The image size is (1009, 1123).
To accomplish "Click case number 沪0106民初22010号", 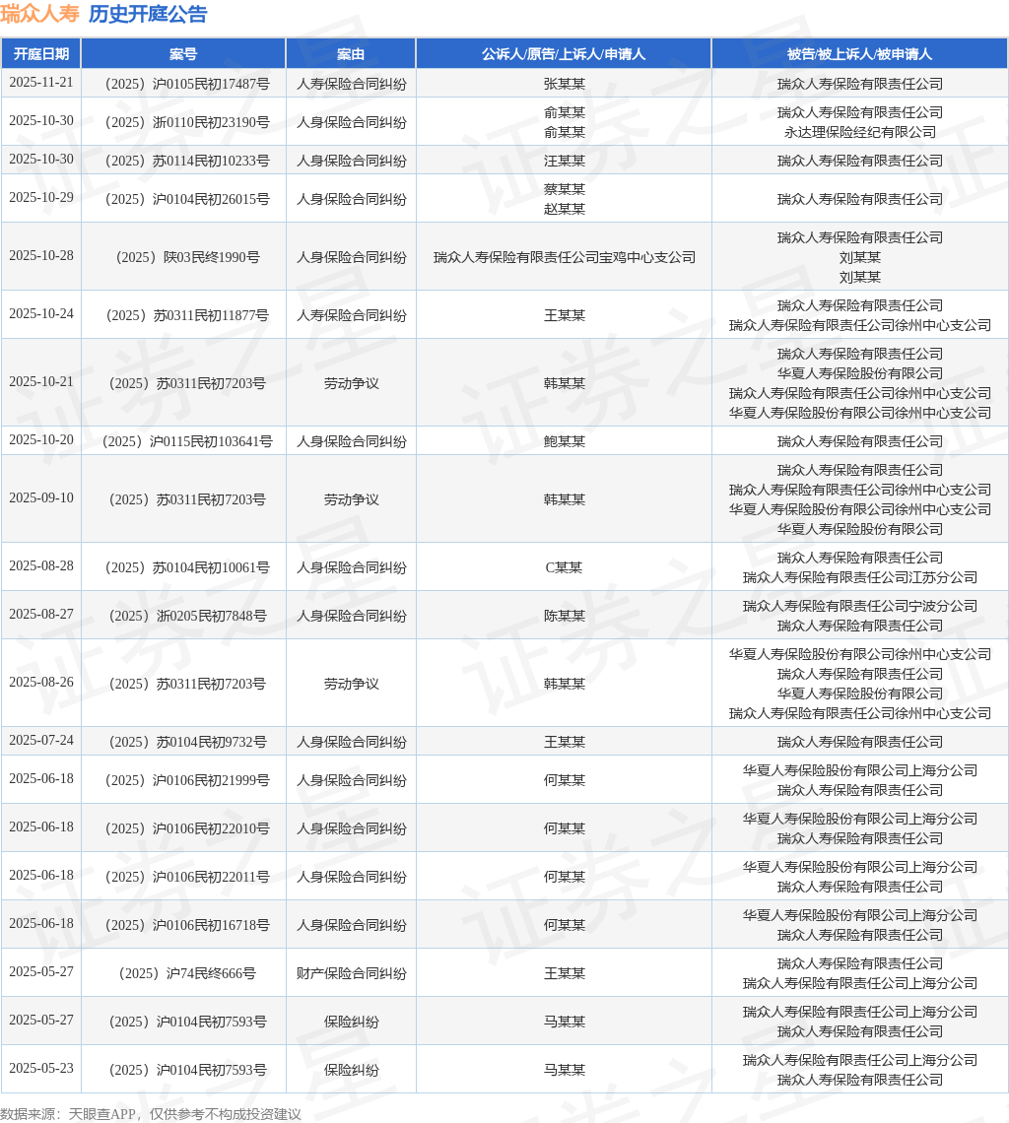I will pyautogui.click(x=187, y=828).
